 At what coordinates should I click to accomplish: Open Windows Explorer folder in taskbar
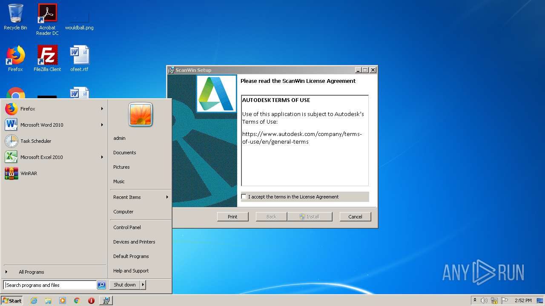tap(48, 300)
